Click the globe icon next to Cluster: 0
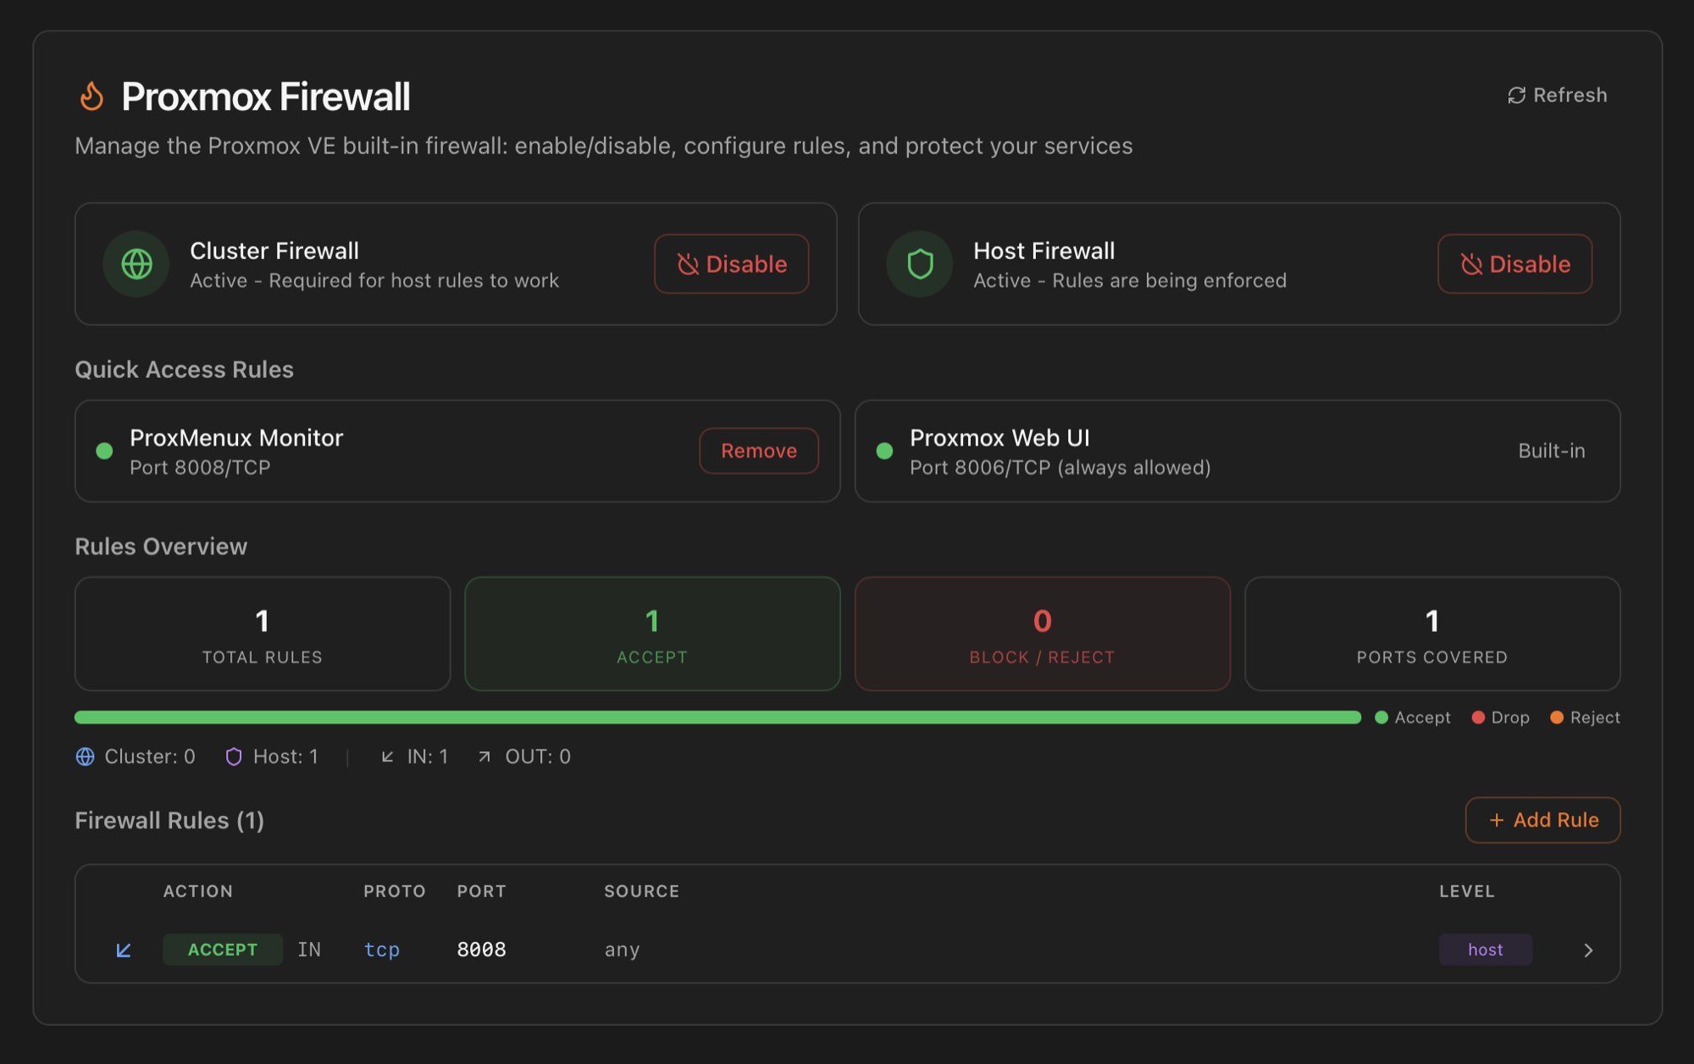The image size is (1694, 1064). coord(86,756)
